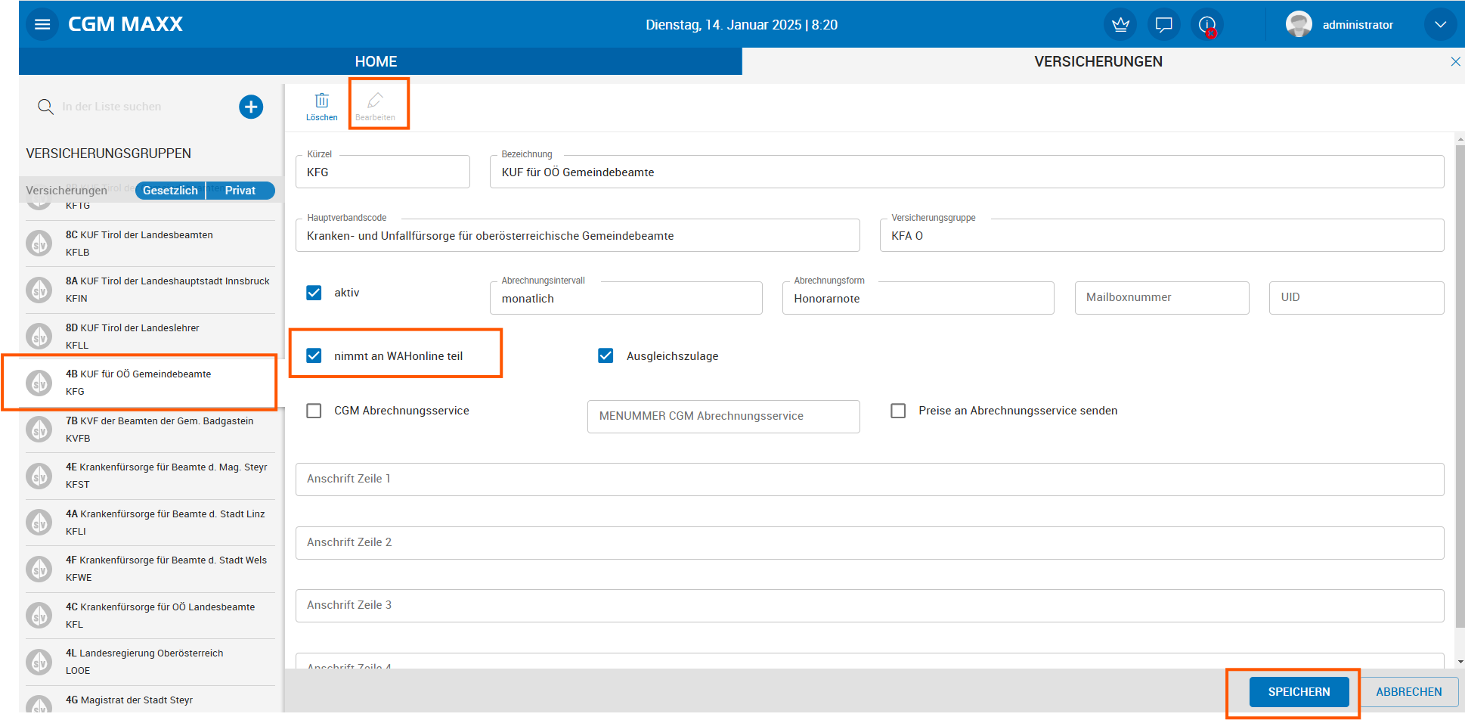Select 8D KUF Tirol der Landeslehrer

click(x=150, y=337)
